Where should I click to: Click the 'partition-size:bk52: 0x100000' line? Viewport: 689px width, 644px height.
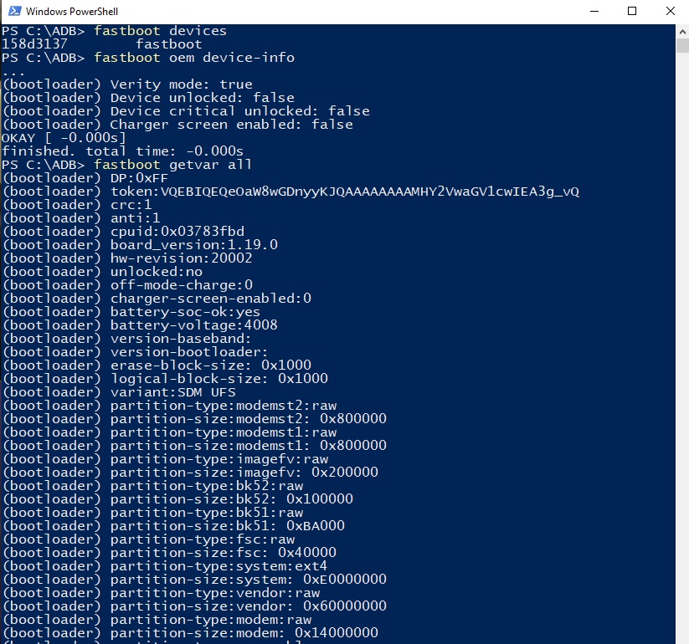click(177, 499)
